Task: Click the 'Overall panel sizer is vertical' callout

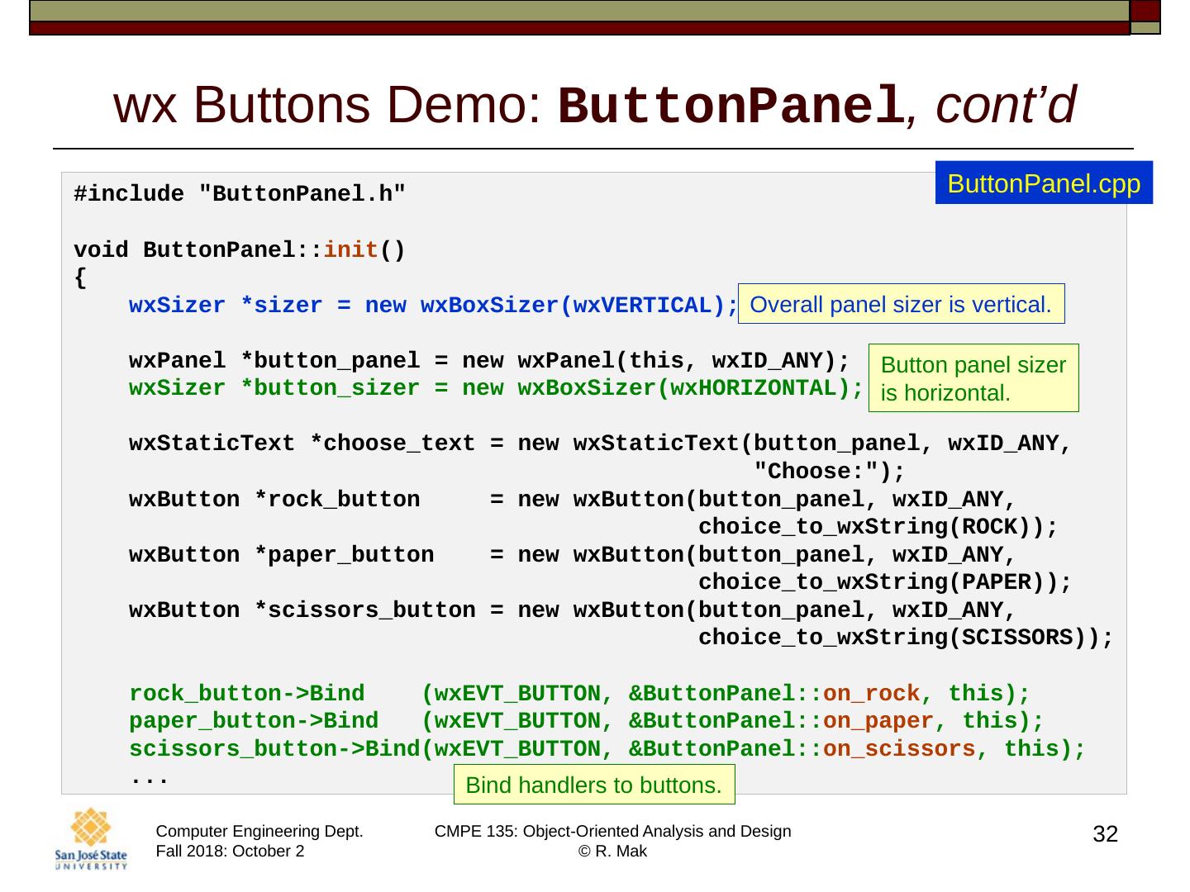Action: [900, 305]
